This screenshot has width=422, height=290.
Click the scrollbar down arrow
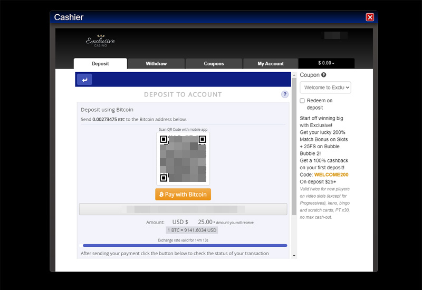click(x=294, y=256)
